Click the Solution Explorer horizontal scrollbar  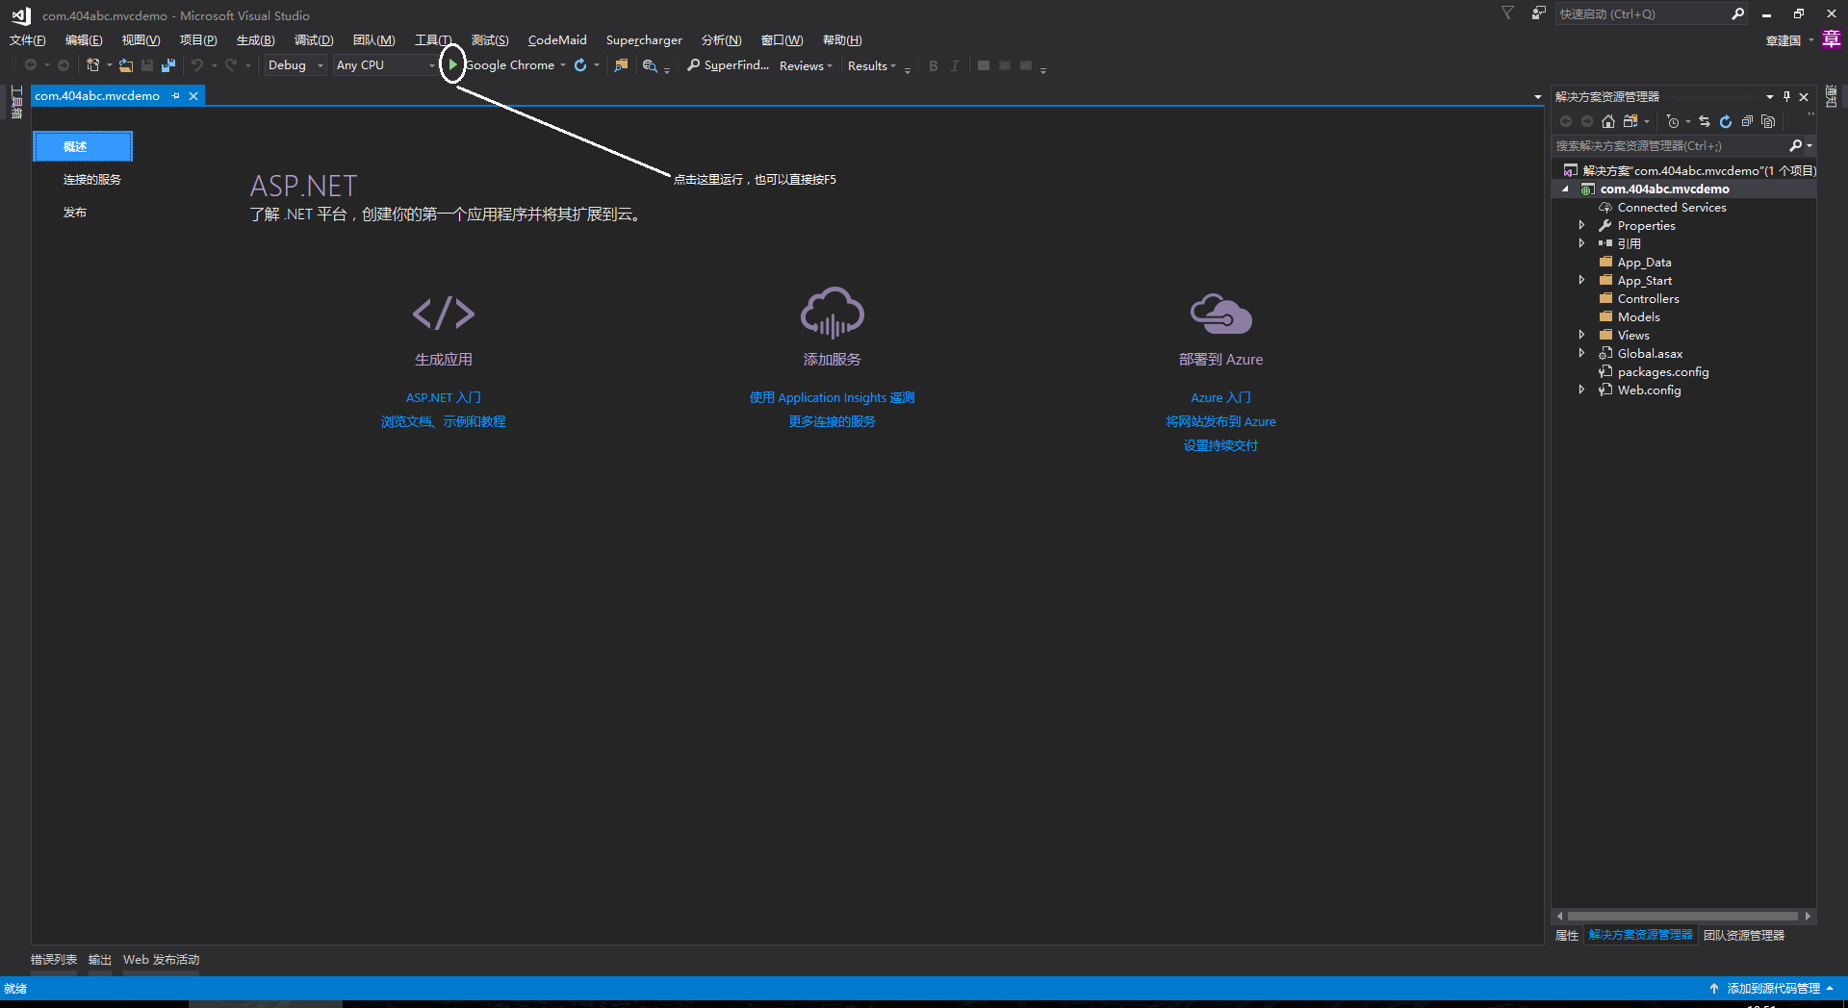coord(1682,916)
